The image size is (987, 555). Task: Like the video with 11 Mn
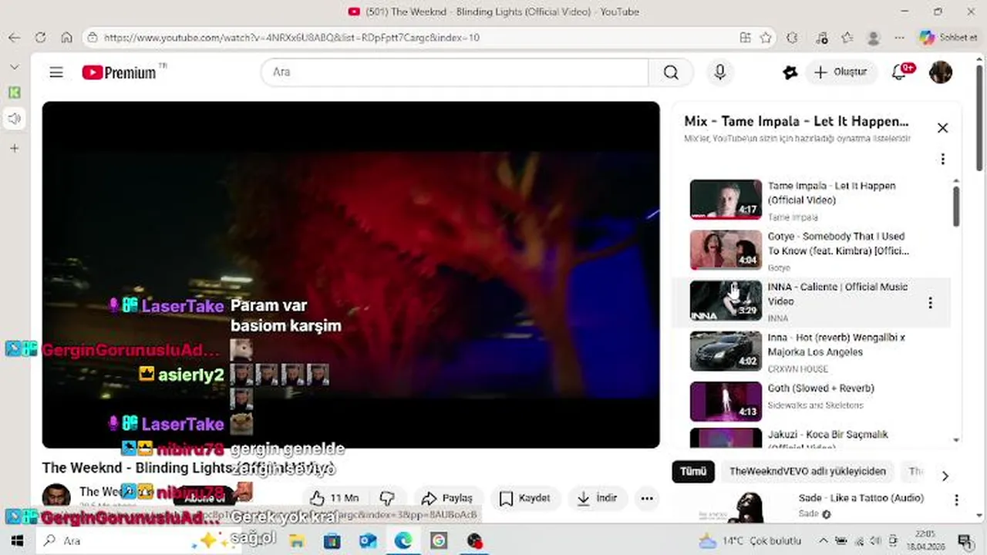(335, 498)
